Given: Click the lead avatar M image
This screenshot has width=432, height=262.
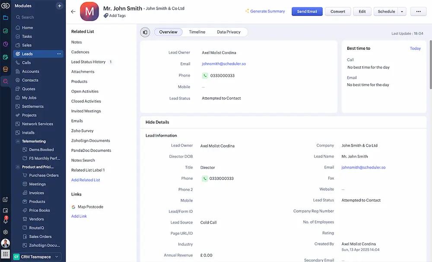Looking at the screenshot, I should pos(89,12).
